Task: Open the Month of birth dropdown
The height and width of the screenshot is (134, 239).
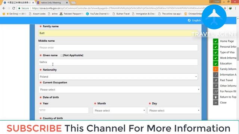Action: pyautogui.click(x=119, y=111)
